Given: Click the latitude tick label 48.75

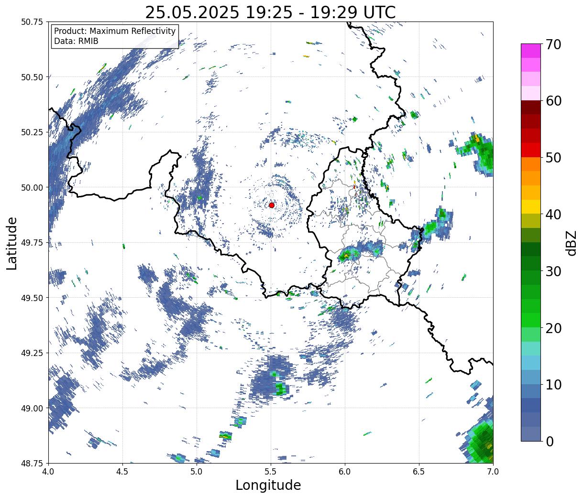Looking at the screenshot, I should [32, 464].
